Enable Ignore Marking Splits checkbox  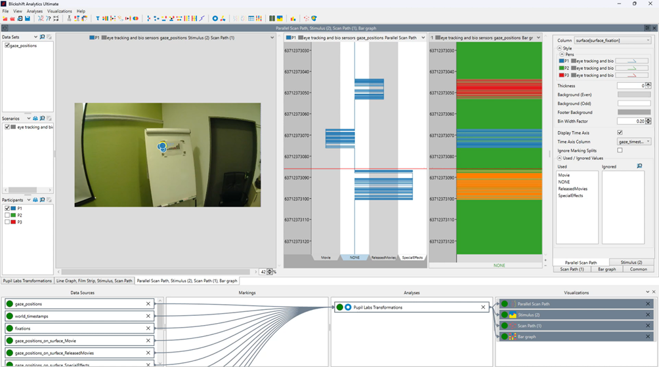pyautogui.click(x=620, y=150)
